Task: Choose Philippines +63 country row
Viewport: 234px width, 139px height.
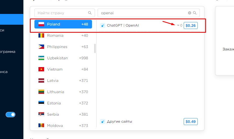Action: (x=63, y=47)
